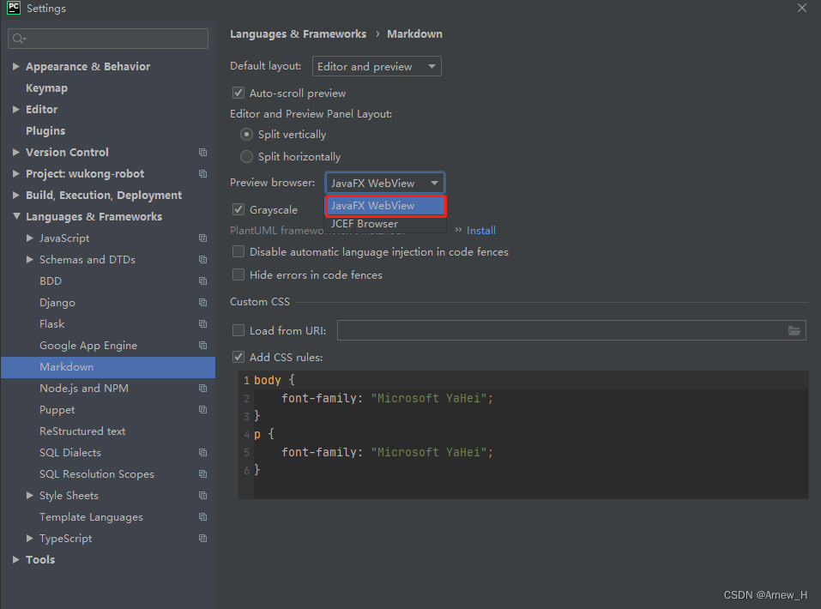Click the folder browse icon beside Load from URI field
The width and height of the screenshot is (821, 609).
(x=794, y=330)
